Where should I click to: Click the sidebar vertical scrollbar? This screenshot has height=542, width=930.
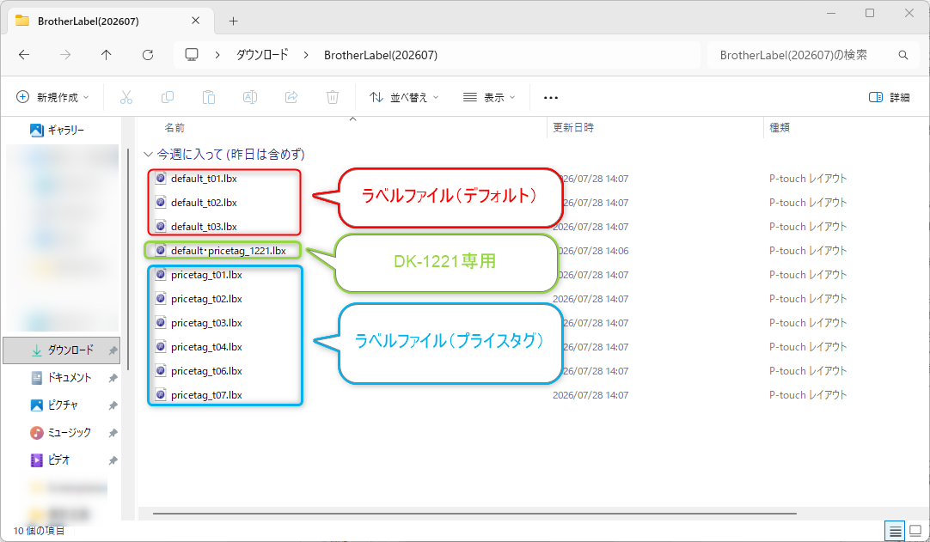point(128,258)
